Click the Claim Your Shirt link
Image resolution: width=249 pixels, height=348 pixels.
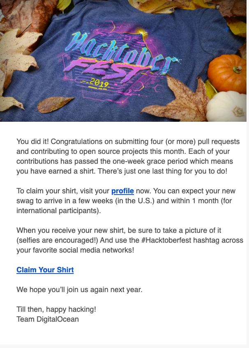tap(45, 270)
